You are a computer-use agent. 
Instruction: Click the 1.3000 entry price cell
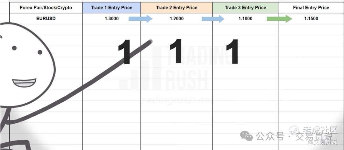point(112,19)
